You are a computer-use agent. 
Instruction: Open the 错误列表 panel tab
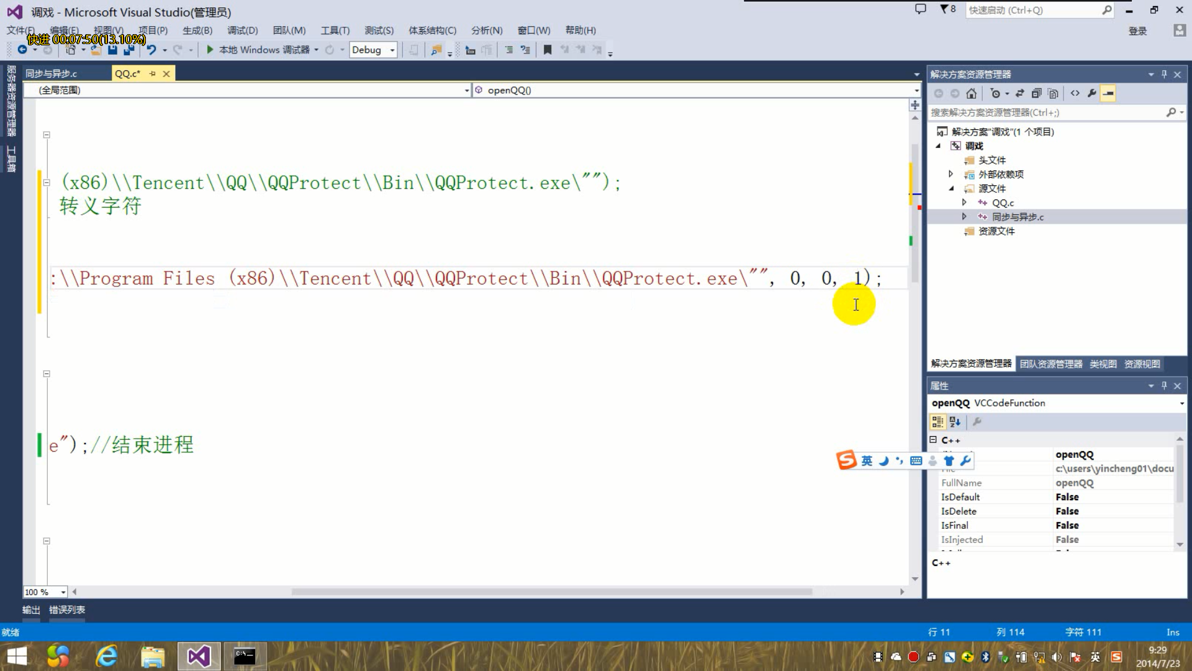point(67,609)
